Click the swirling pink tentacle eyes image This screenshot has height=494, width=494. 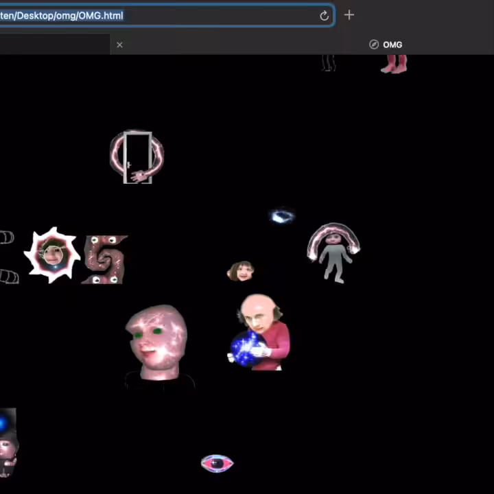pos(104,259)
